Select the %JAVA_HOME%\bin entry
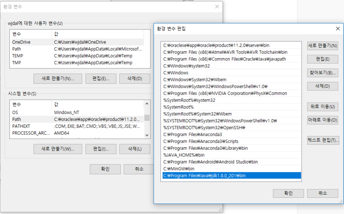This screenshot has width=344, height=214. (x=232, y=155)
